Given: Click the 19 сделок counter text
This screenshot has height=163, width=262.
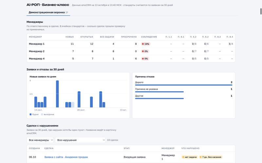Looking at the screenshot, I should pos(112,140).
